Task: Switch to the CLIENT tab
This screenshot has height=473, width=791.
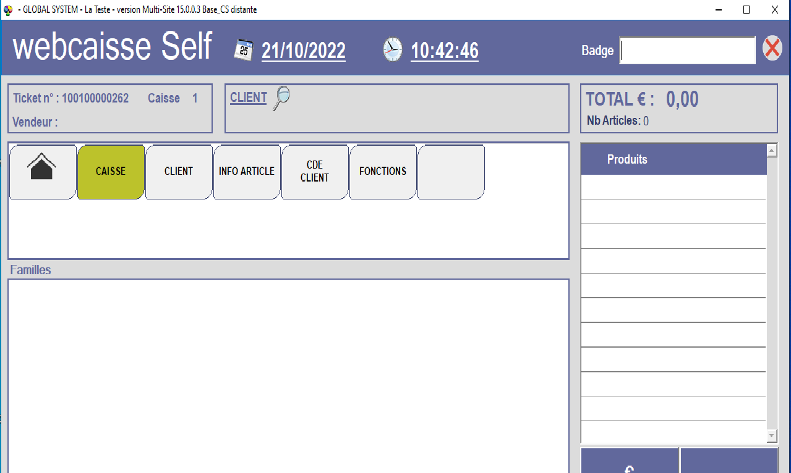Action: point(178,172)
